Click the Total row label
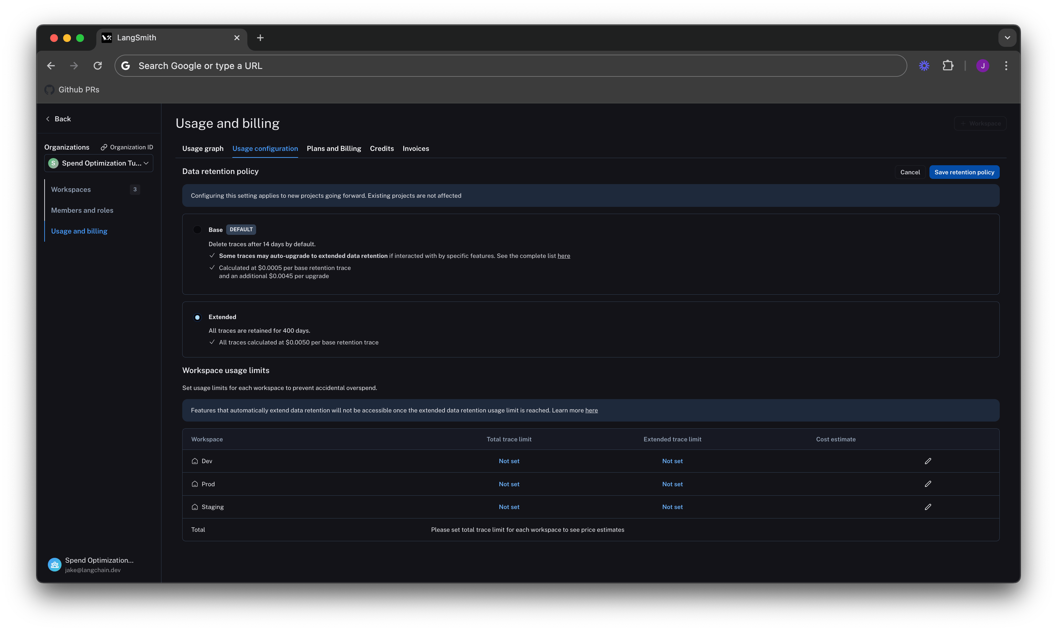This screenshot has width=1057, height=631. click(198, 530)
